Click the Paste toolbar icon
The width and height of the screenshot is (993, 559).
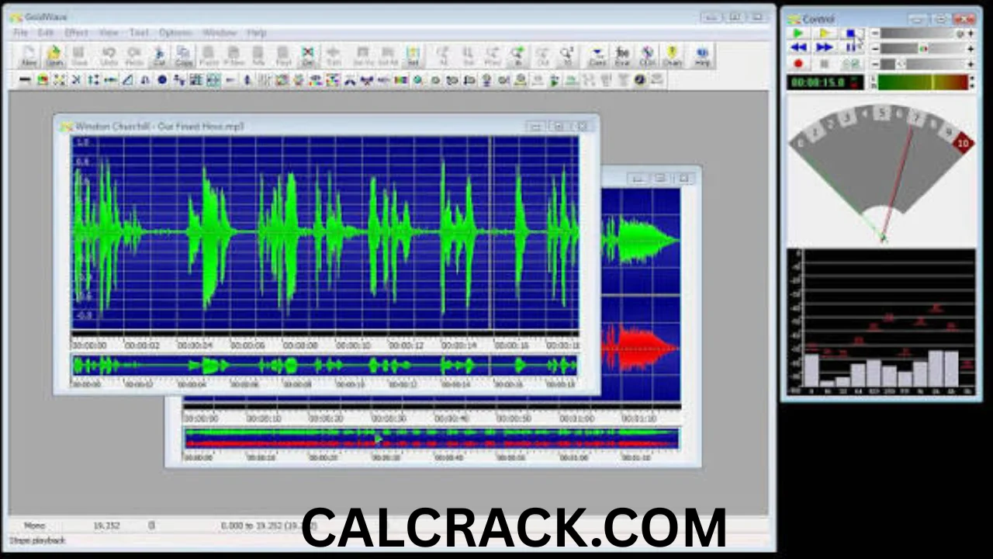[209, 56]
